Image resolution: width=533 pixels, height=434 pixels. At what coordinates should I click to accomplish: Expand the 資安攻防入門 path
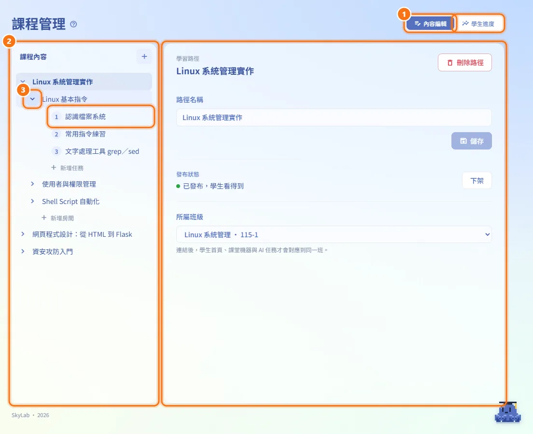23,251
